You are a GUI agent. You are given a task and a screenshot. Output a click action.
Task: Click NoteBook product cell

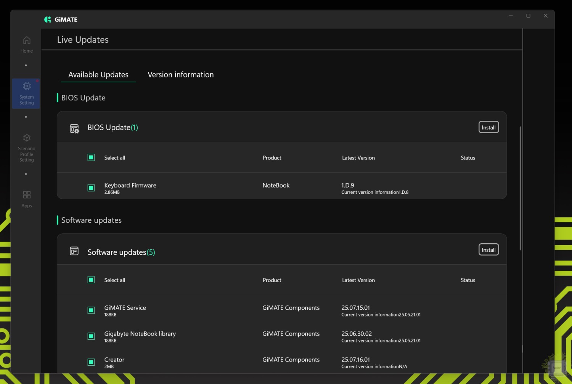276,185
